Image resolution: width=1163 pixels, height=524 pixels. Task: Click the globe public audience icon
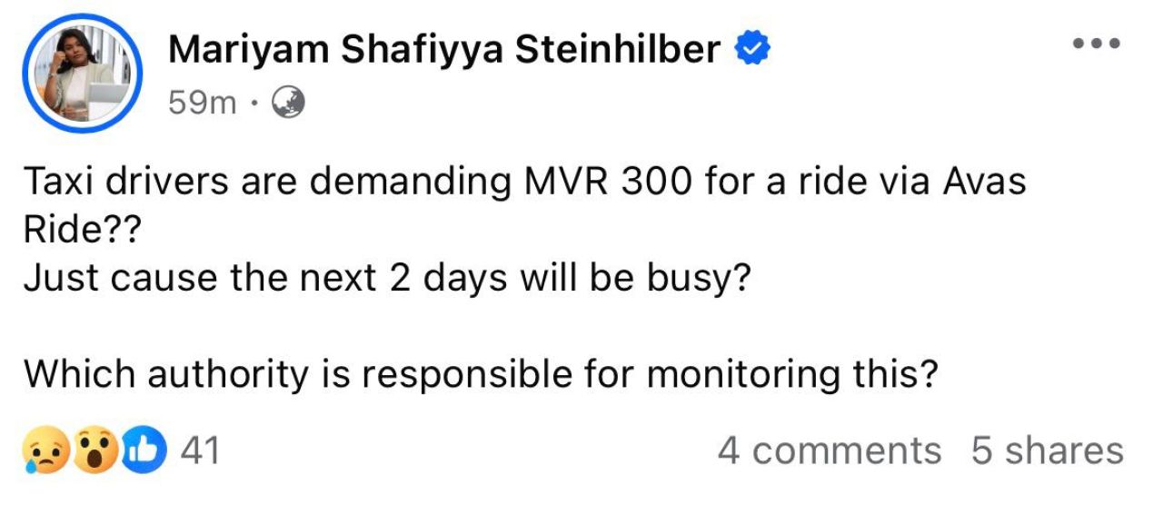(x=288, y=104)
